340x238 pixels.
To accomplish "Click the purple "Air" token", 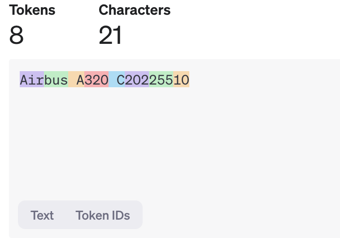I will 31,80.
